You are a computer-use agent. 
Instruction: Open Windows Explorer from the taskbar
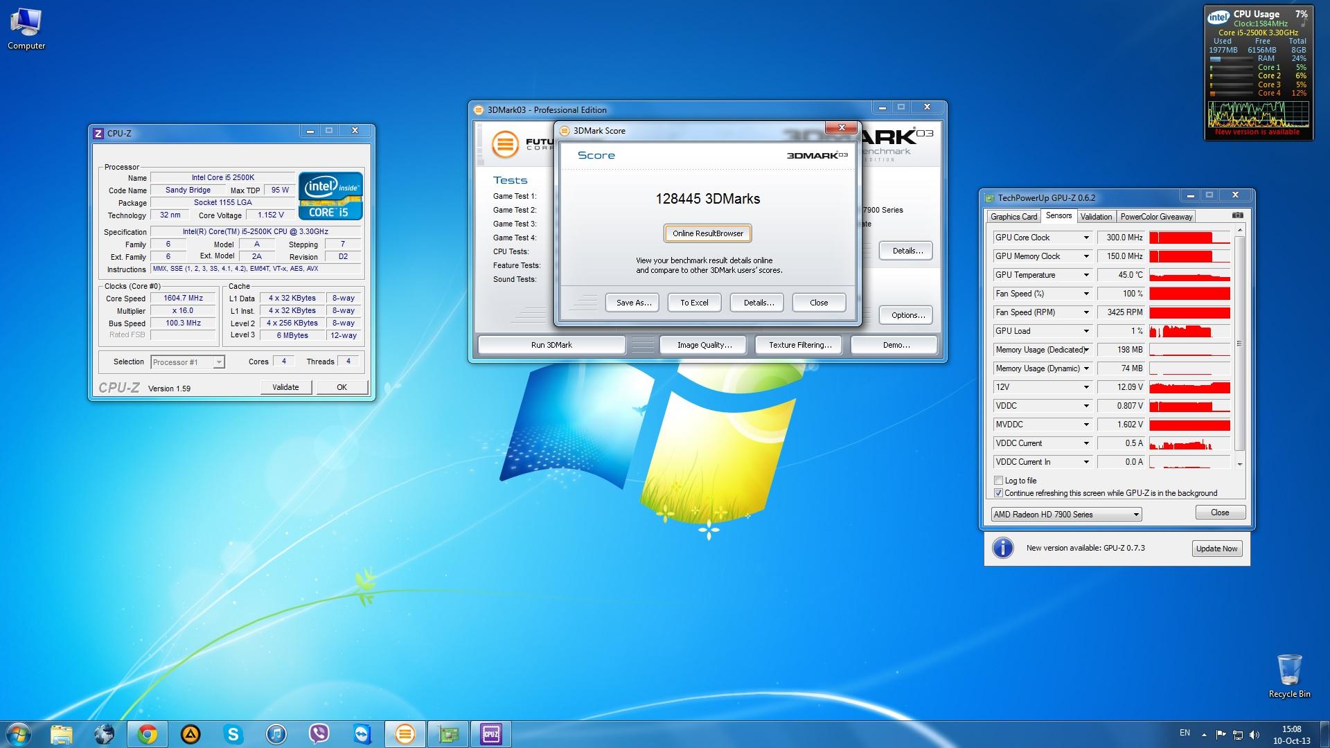coord(62,734)
